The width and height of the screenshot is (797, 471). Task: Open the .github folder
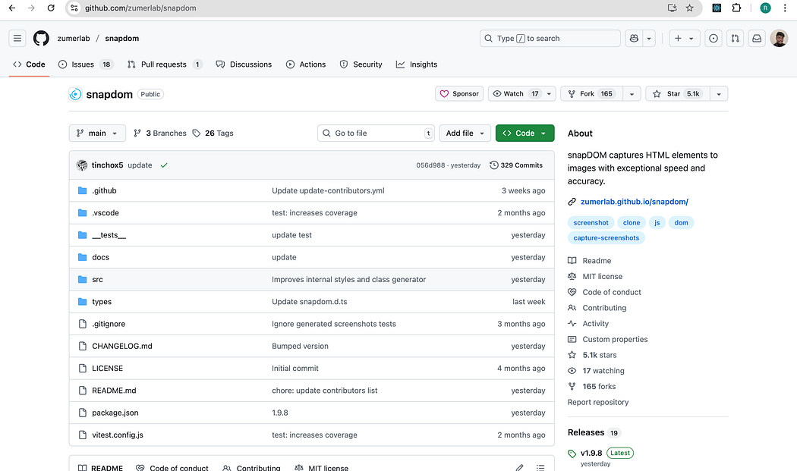point(104,190)
